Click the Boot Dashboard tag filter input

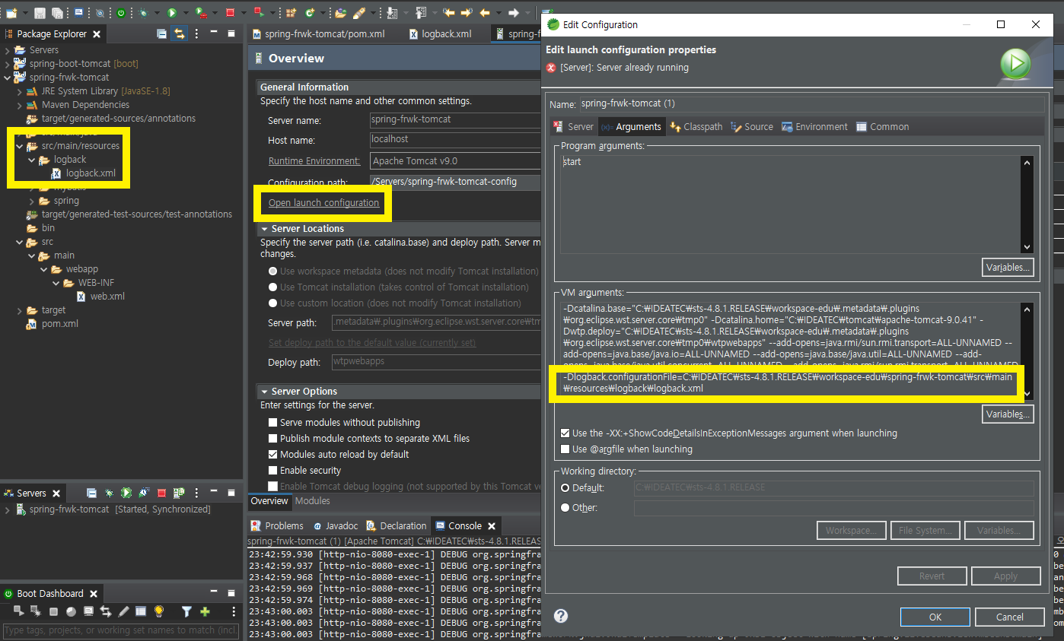coord(121,630)
